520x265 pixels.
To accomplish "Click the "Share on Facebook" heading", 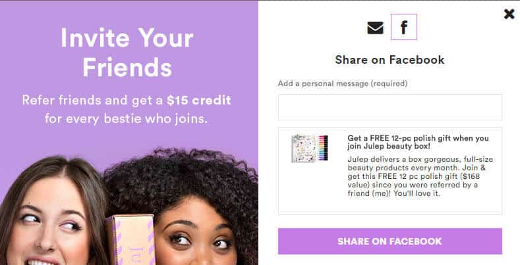I will (x=390, y=60).
